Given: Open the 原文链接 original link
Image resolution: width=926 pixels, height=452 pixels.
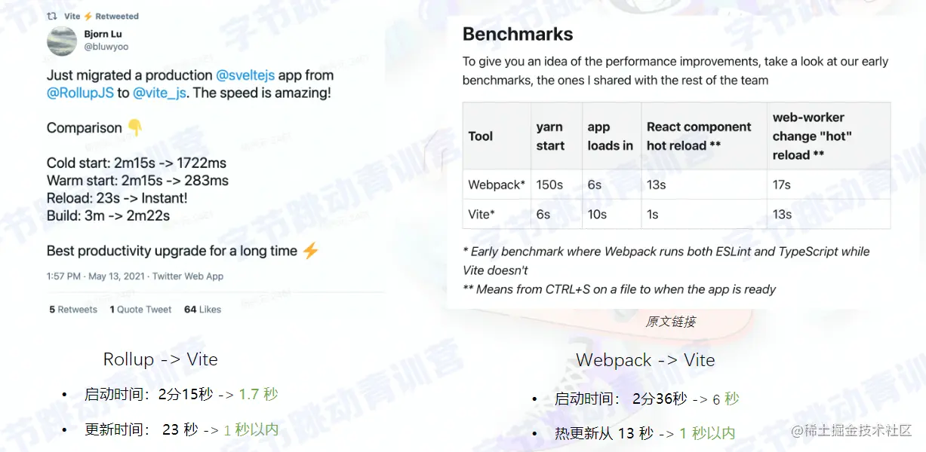Looking at the screenshot, I should coord(671,322).
